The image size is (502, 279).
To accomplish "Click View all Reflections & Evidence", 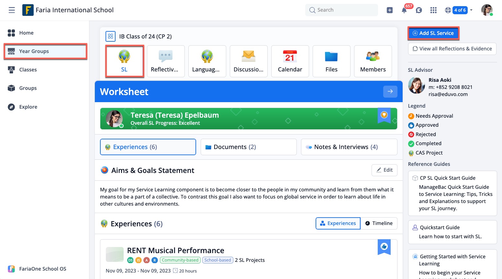I will (x=452, y=48).
